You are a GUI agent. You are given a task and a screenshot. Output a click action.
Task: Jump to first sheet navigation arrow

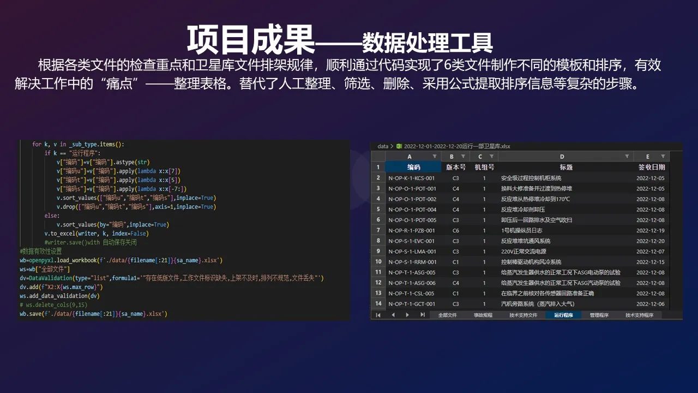(x=378, y=315)
